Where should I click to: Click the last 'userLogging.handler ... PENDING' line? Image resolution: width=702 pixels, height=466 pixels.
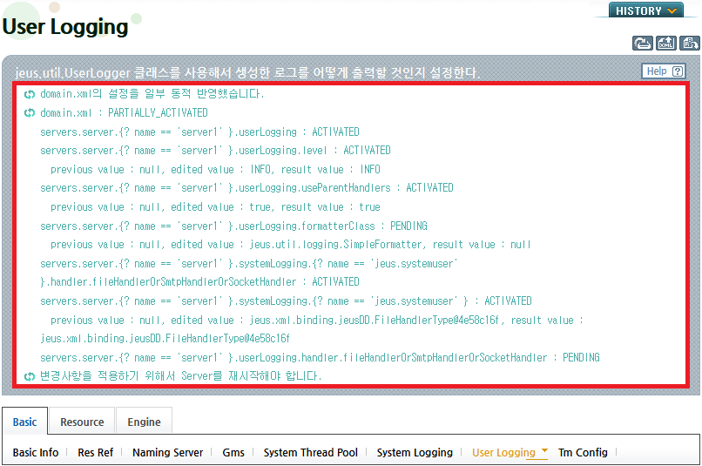point(320,358)
